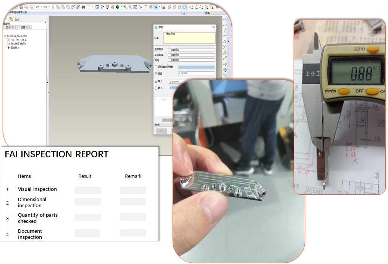Image resolution: width=388 pixels, height=264 pixels.
Task: Switch to Wireframe display style
Action: pos(170,7)
